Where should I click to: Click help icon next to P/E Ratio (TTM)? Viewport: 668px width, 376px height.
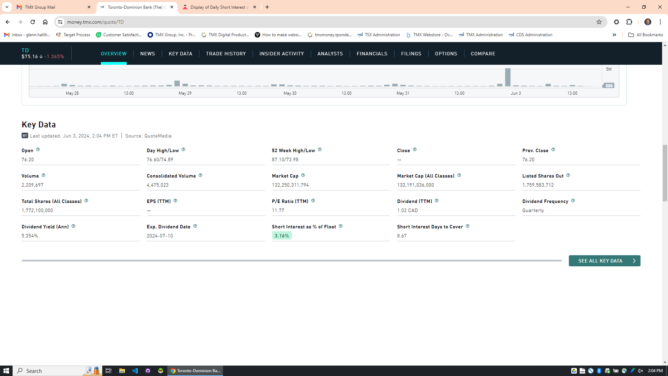click(x=313, y=201)
